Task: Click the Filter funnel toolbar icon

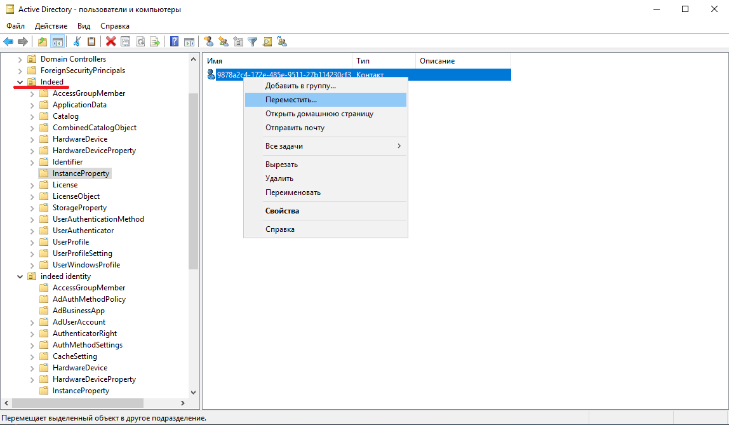Action: coord(253,42)
